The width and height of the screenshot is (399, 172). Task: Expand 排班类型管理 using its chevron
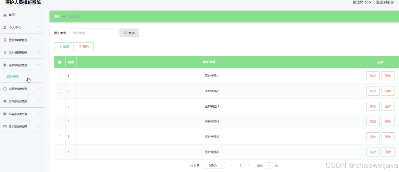39,101
